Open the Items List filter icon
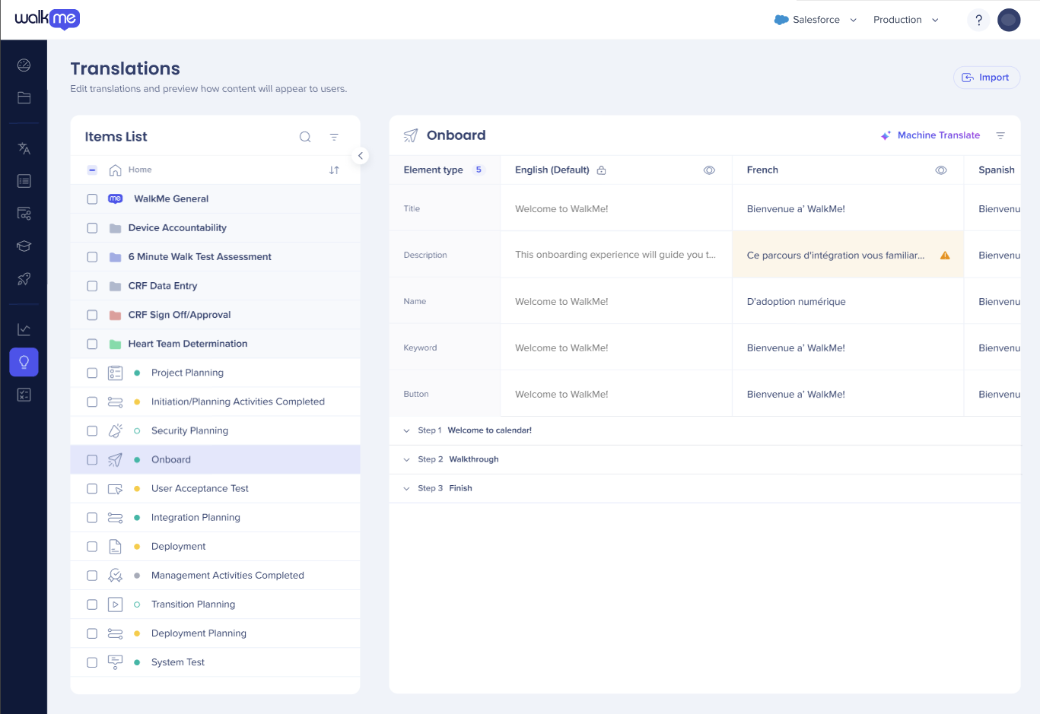Viewport: 1040px width, 714px height. click(334, 137)
